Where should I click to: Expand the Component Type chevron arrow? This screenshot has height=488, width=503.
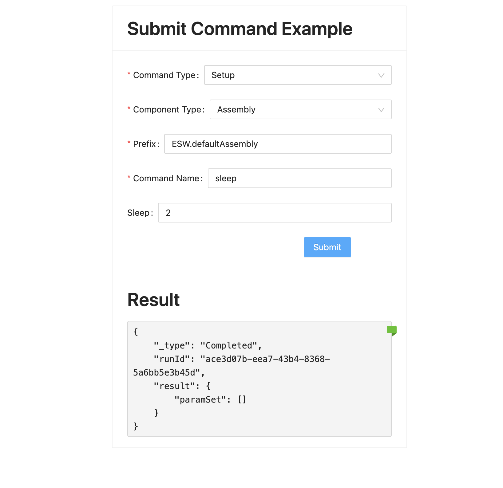point(381,110)
